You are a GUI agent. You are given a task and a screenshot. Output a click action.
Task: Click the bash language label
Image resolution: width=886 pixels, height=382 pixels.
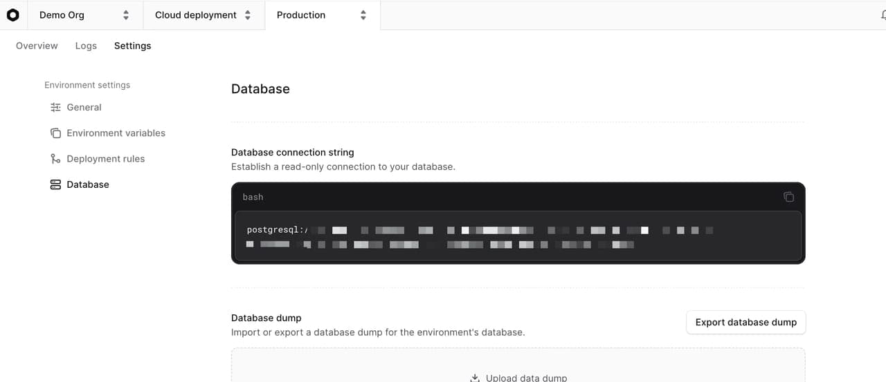[x=253, y=197]
